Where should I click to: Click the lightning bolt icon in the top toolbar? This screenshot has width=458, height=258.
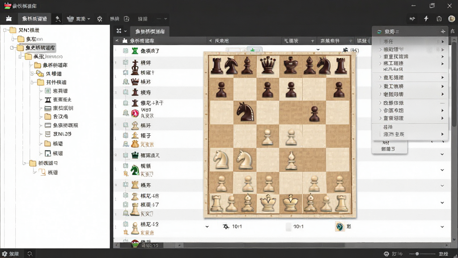pos(426,19)
